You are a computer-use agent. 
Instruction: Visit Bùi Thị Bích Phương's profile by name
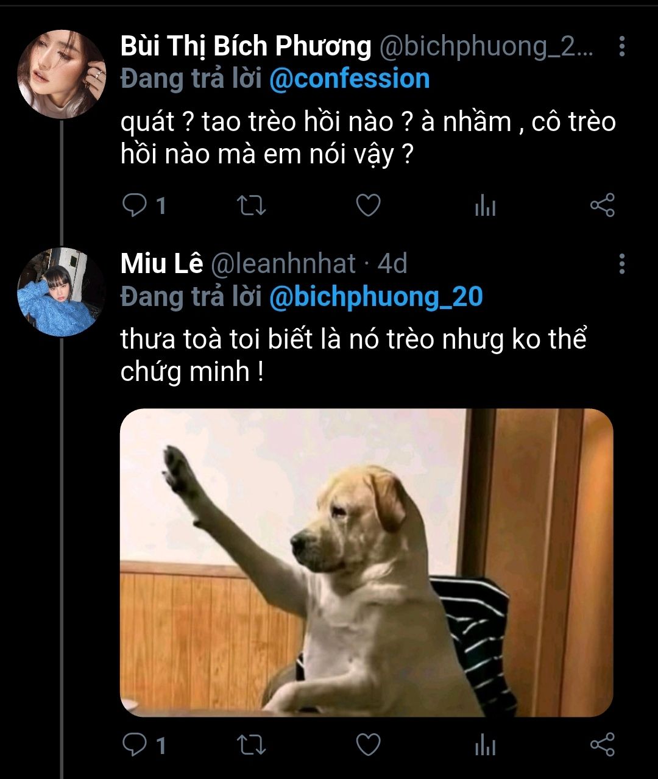point(246,46)
